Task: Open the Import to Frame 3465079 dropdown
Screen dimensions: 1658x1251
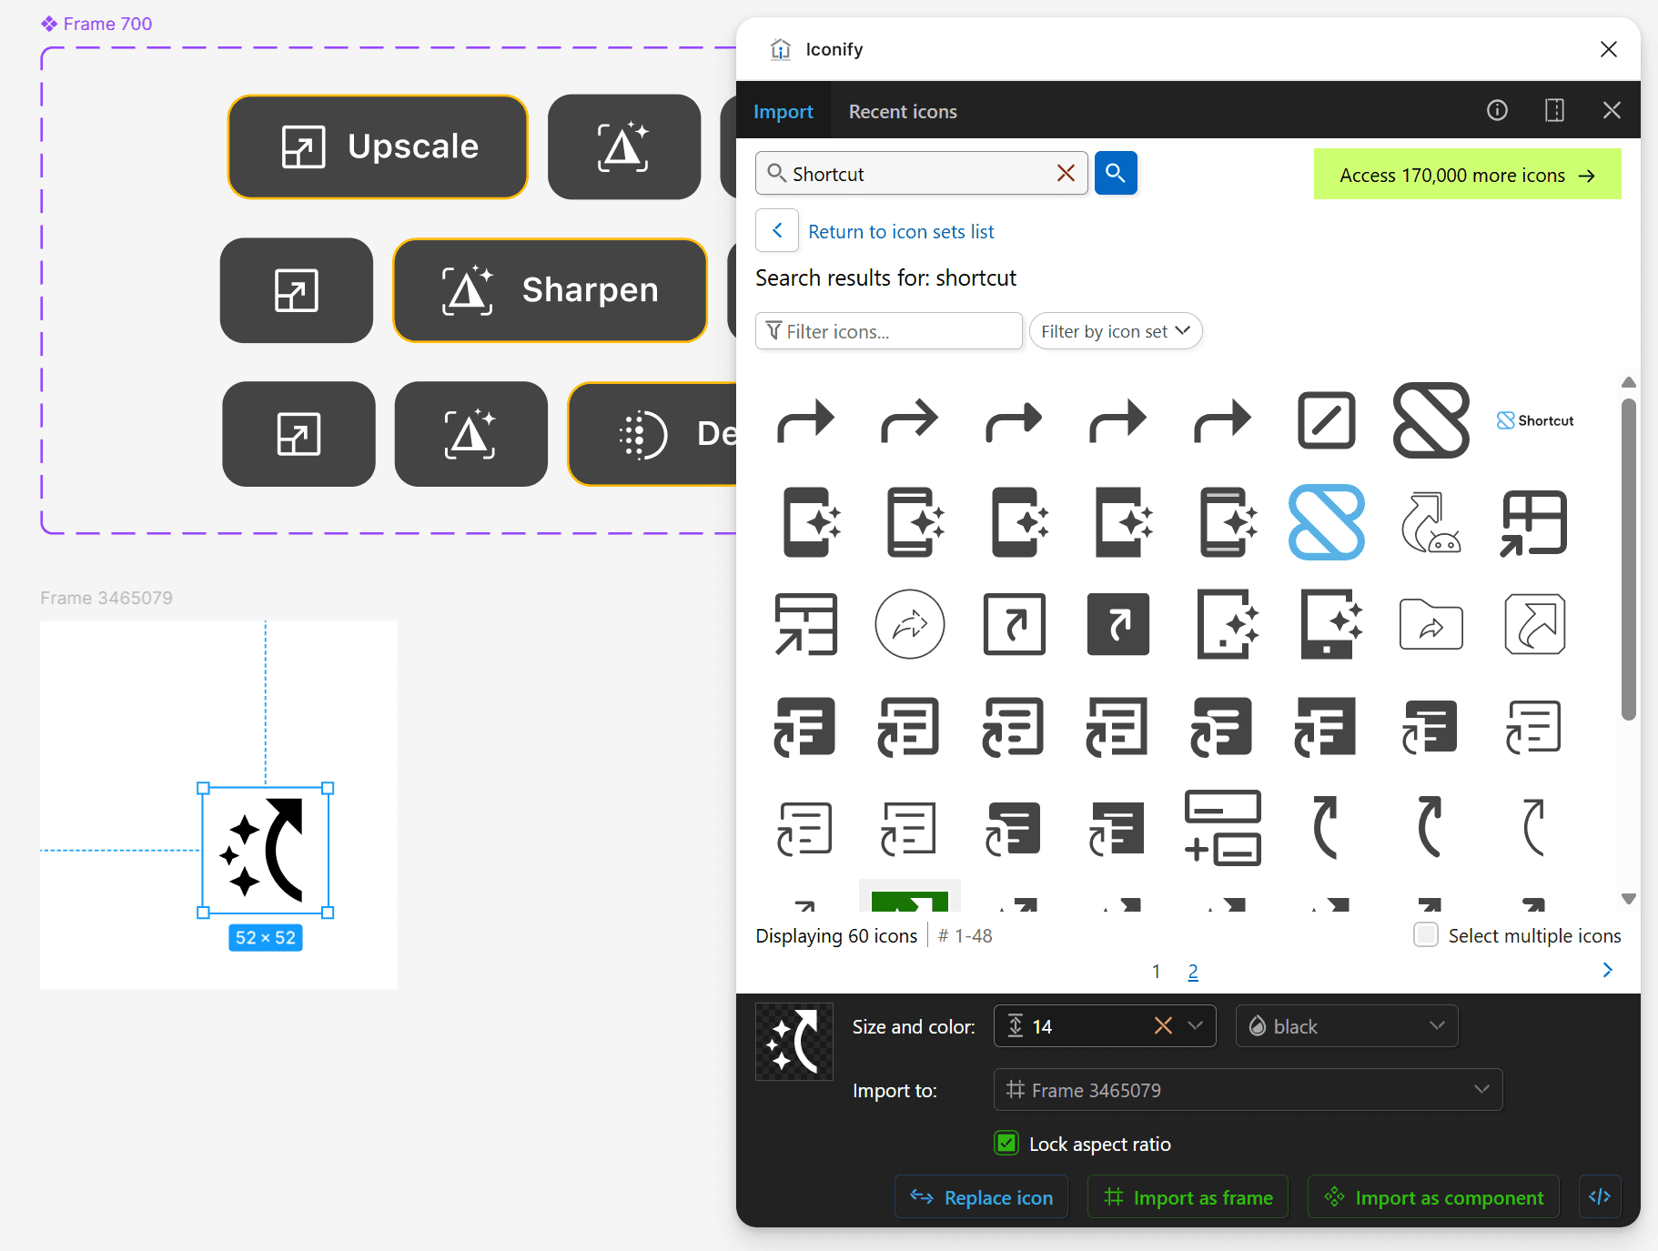Action: coord(1248,1089)
